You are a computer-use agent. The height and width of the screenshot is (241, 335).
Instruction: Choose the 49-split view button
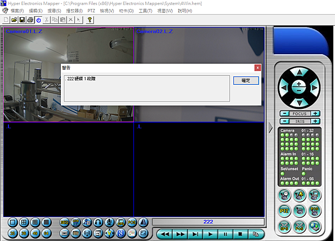(x=35, y=233)
